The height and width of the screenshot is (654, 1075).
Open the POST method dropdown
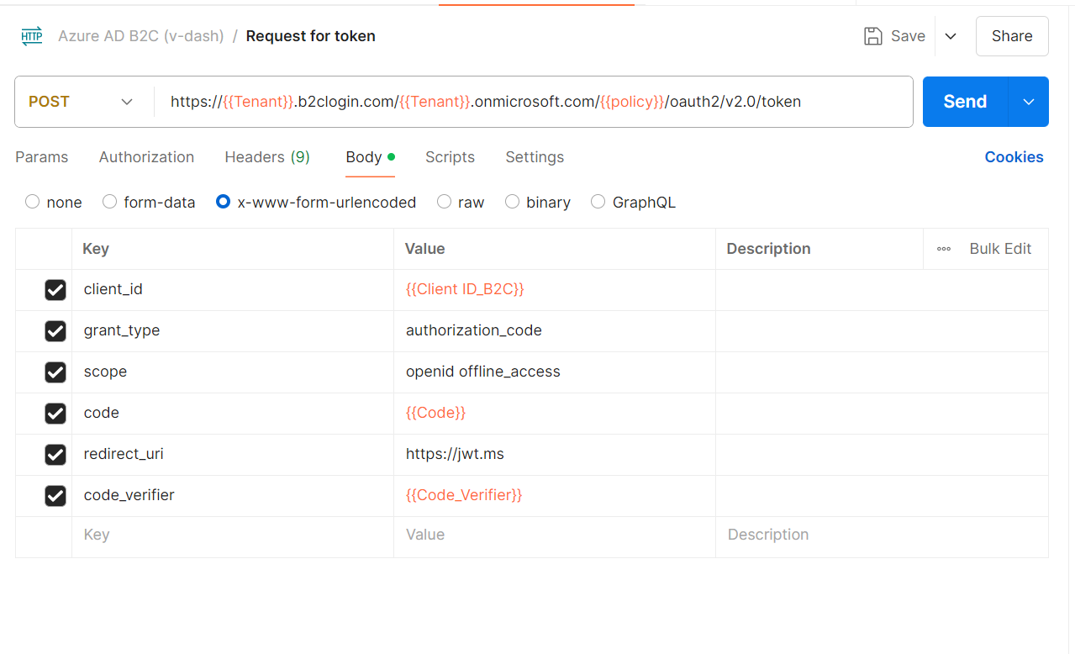click(82, 102)
